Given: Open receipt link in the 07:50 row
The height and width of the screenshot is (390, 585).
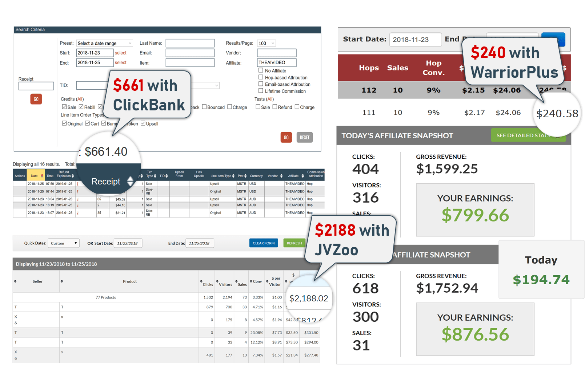Looking at the screenshot, I should (77, 184).
